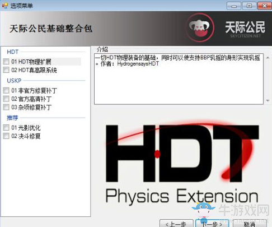The width and height of the screenshot is (272, 227).
Task: Toggle 02 官方高清补丁 checkbox
Action: click(6, 99)
